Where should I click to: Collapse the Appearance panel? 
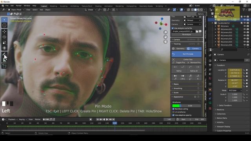pos(178,97)
